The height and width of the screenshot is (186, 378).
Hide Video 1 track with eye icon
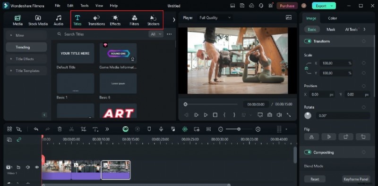coord(37,167)
